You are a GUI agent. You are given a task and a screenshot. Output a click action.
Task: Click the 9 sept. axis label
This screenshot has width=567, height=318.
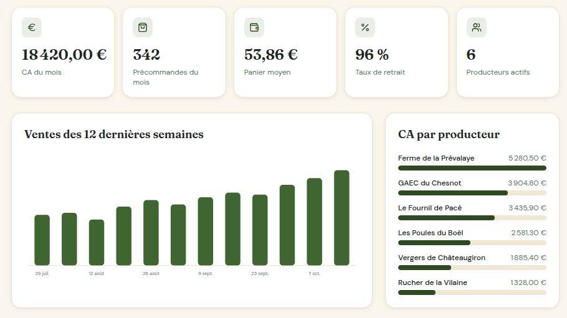coord(206,274)
